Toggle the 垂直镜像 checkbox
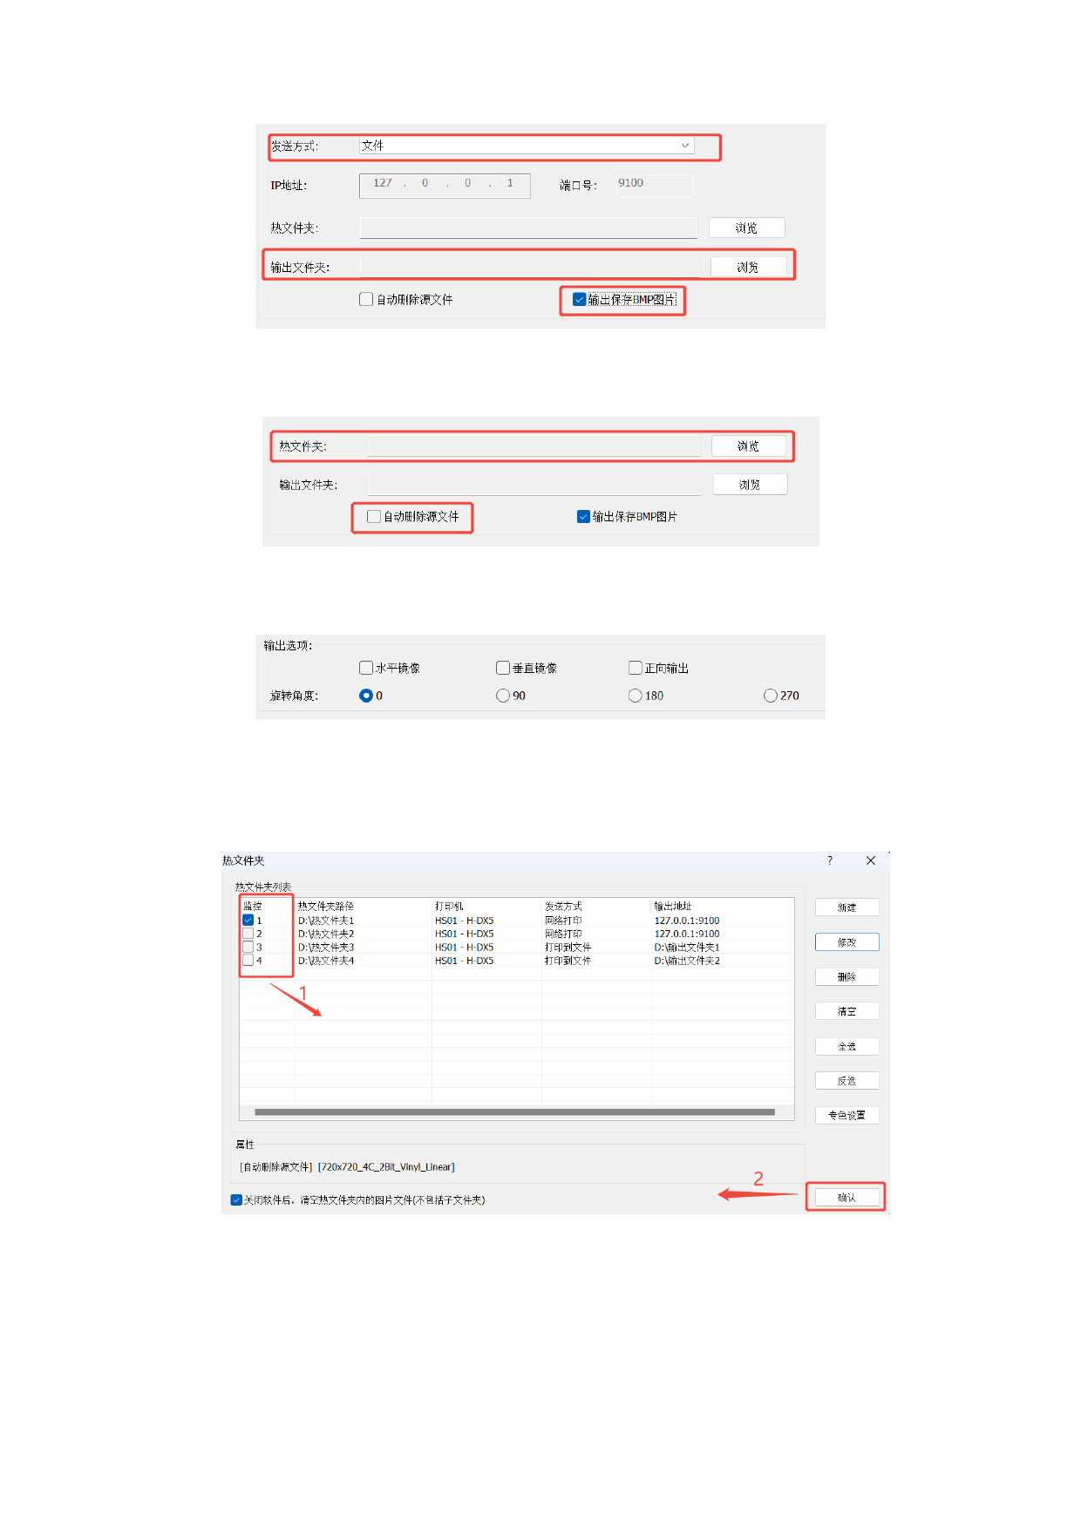Image resolution: width=1081 pixels, height=1529 pixels. [x=503, y=668]
